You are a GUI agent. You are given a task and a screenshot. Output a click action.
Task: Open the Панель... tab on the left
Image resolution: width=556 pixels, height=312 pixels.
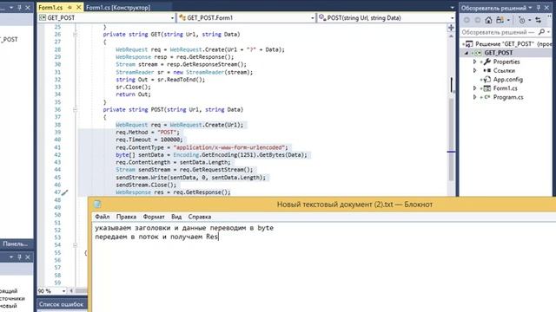[x=16, y=244]
